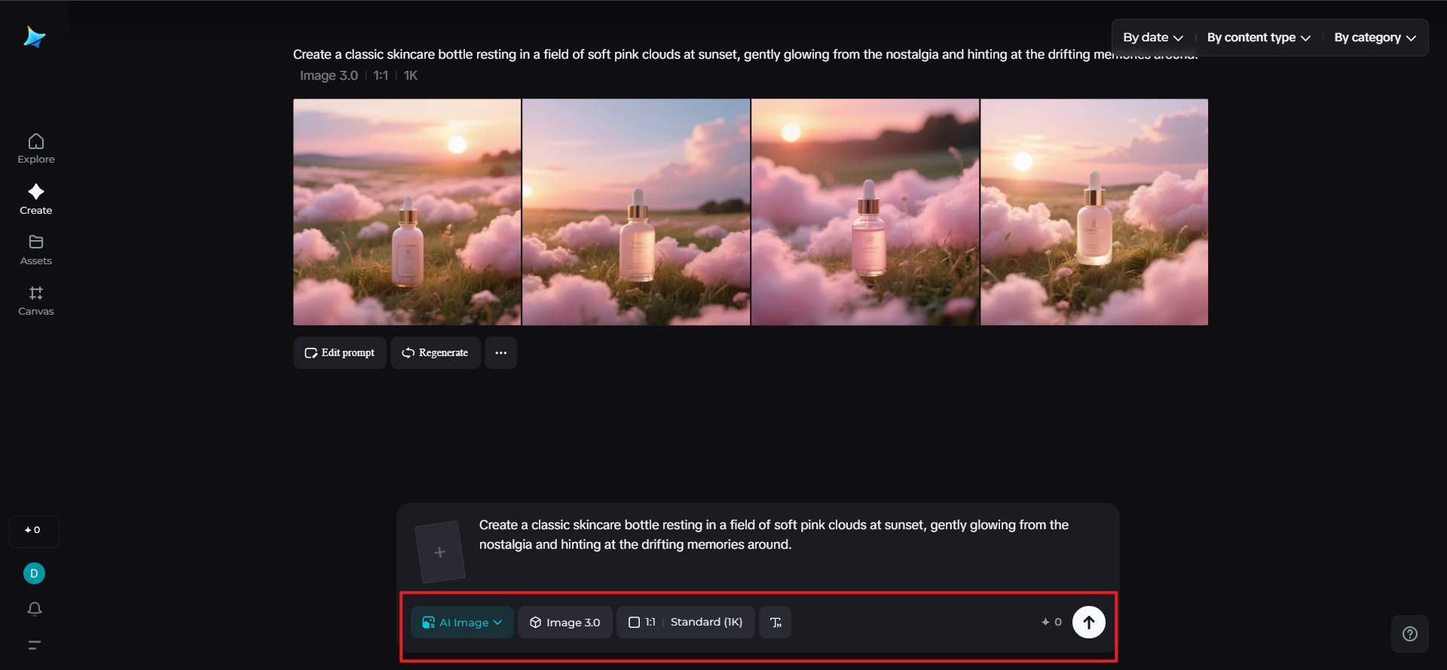Image resolution: width=1447 pixels, height=670 pixels.
Task: Open the text tool icon in prompt bar
Action: pyautogui.click(x=775, y=623)
